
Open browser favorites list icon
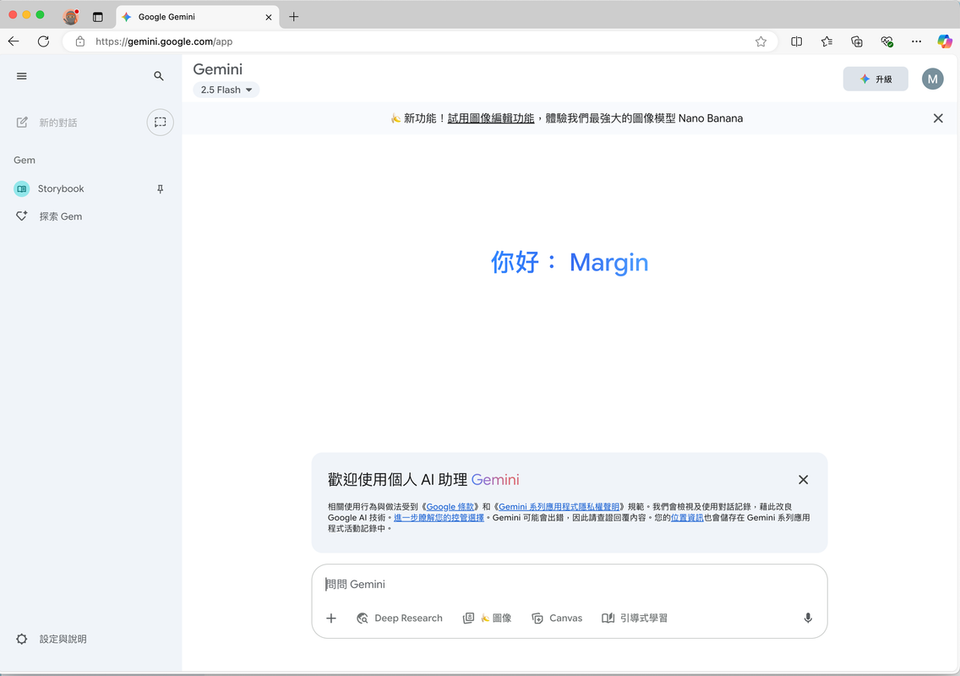pyautogui.click(x=826, y=41)
